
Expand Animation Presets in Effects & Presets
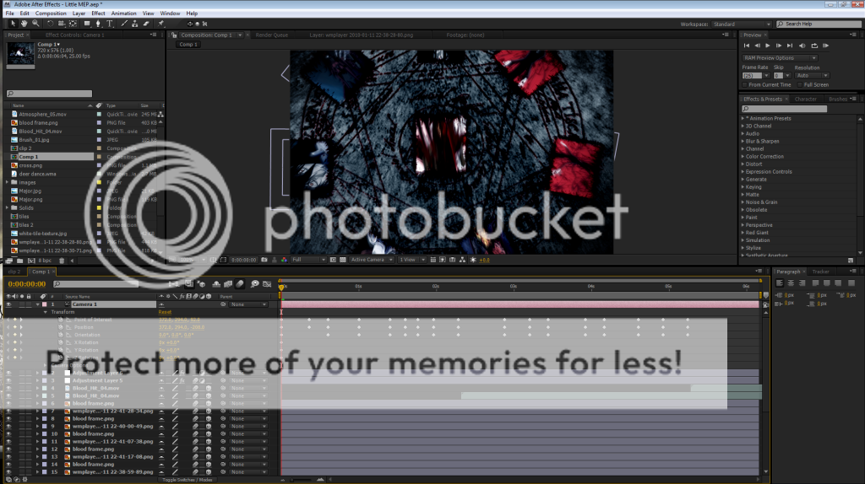[743, 118]
